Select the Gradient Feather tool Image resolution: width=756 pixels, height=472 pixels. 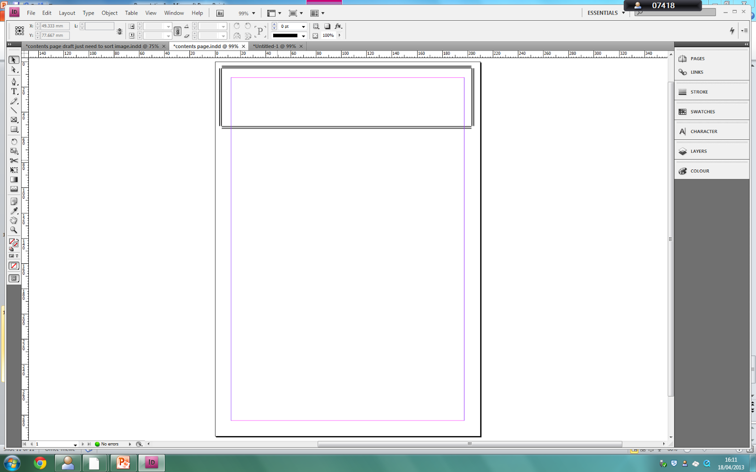coord(14,189)
